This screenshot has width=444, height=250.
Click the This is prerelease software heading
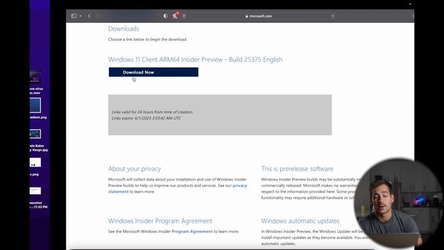pos(298,169)
